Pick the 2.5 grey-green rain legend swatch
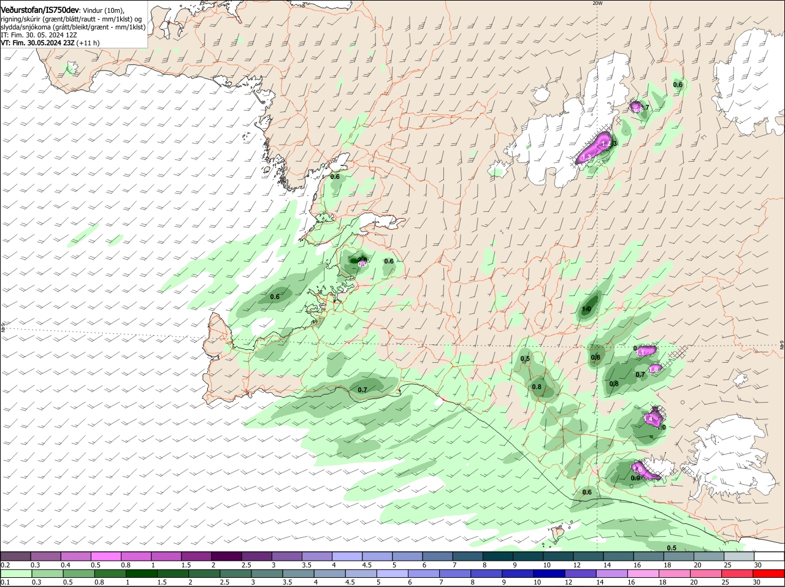Image resolution: width=785 pixels, height=587 pixels. point(237,574)
